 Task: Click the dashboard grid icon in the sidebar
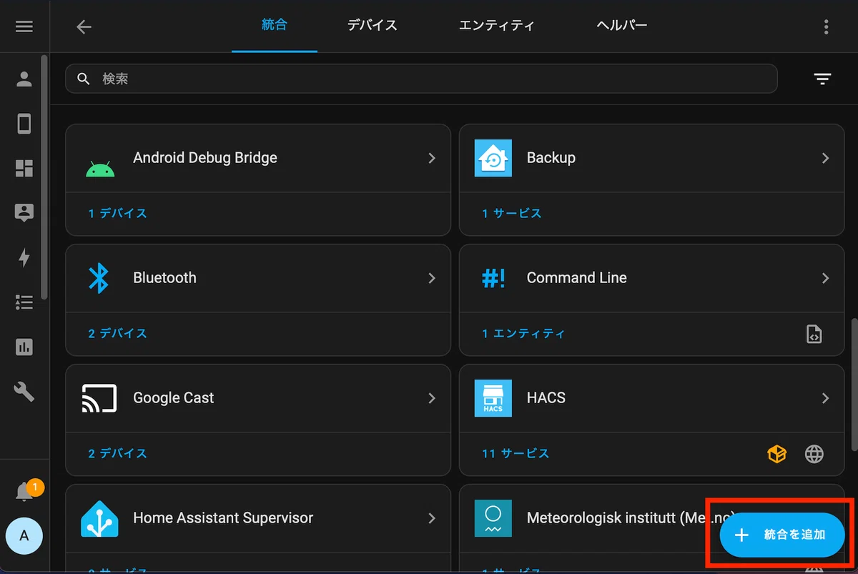[x=24, y=169]
